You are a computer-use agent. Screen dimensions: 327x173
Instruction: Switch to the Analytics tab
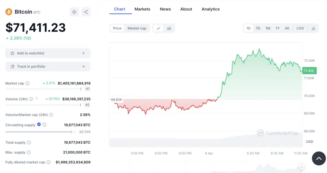(210, 9)
